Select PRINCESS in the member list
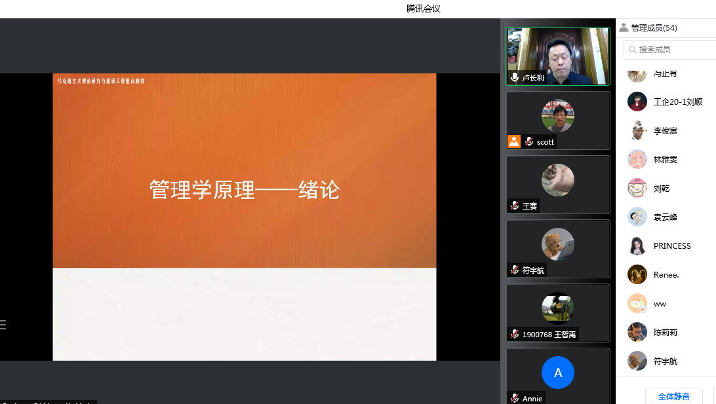716x404 pixels. 672,246
